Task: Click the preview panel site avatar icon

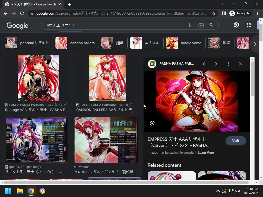Action: 152,64
